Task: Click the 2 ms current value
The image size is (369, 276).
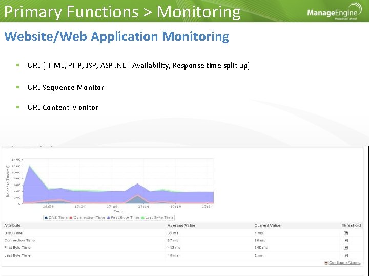Action: 259,255
